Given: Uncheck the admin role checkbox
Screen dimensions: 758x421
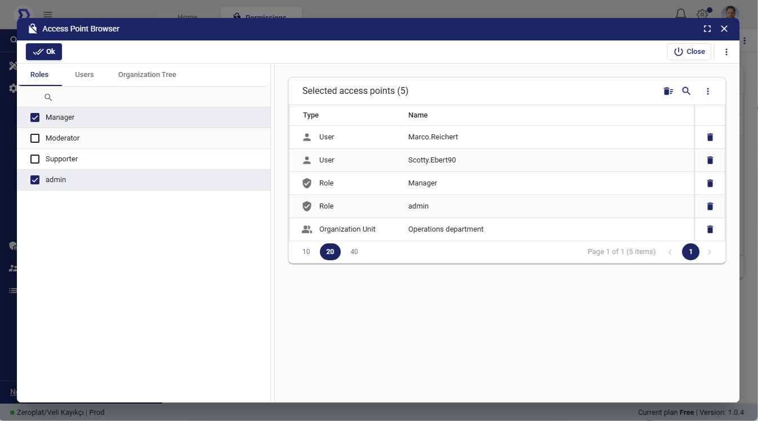Looking at the screenshot, I should click(35, 180).
